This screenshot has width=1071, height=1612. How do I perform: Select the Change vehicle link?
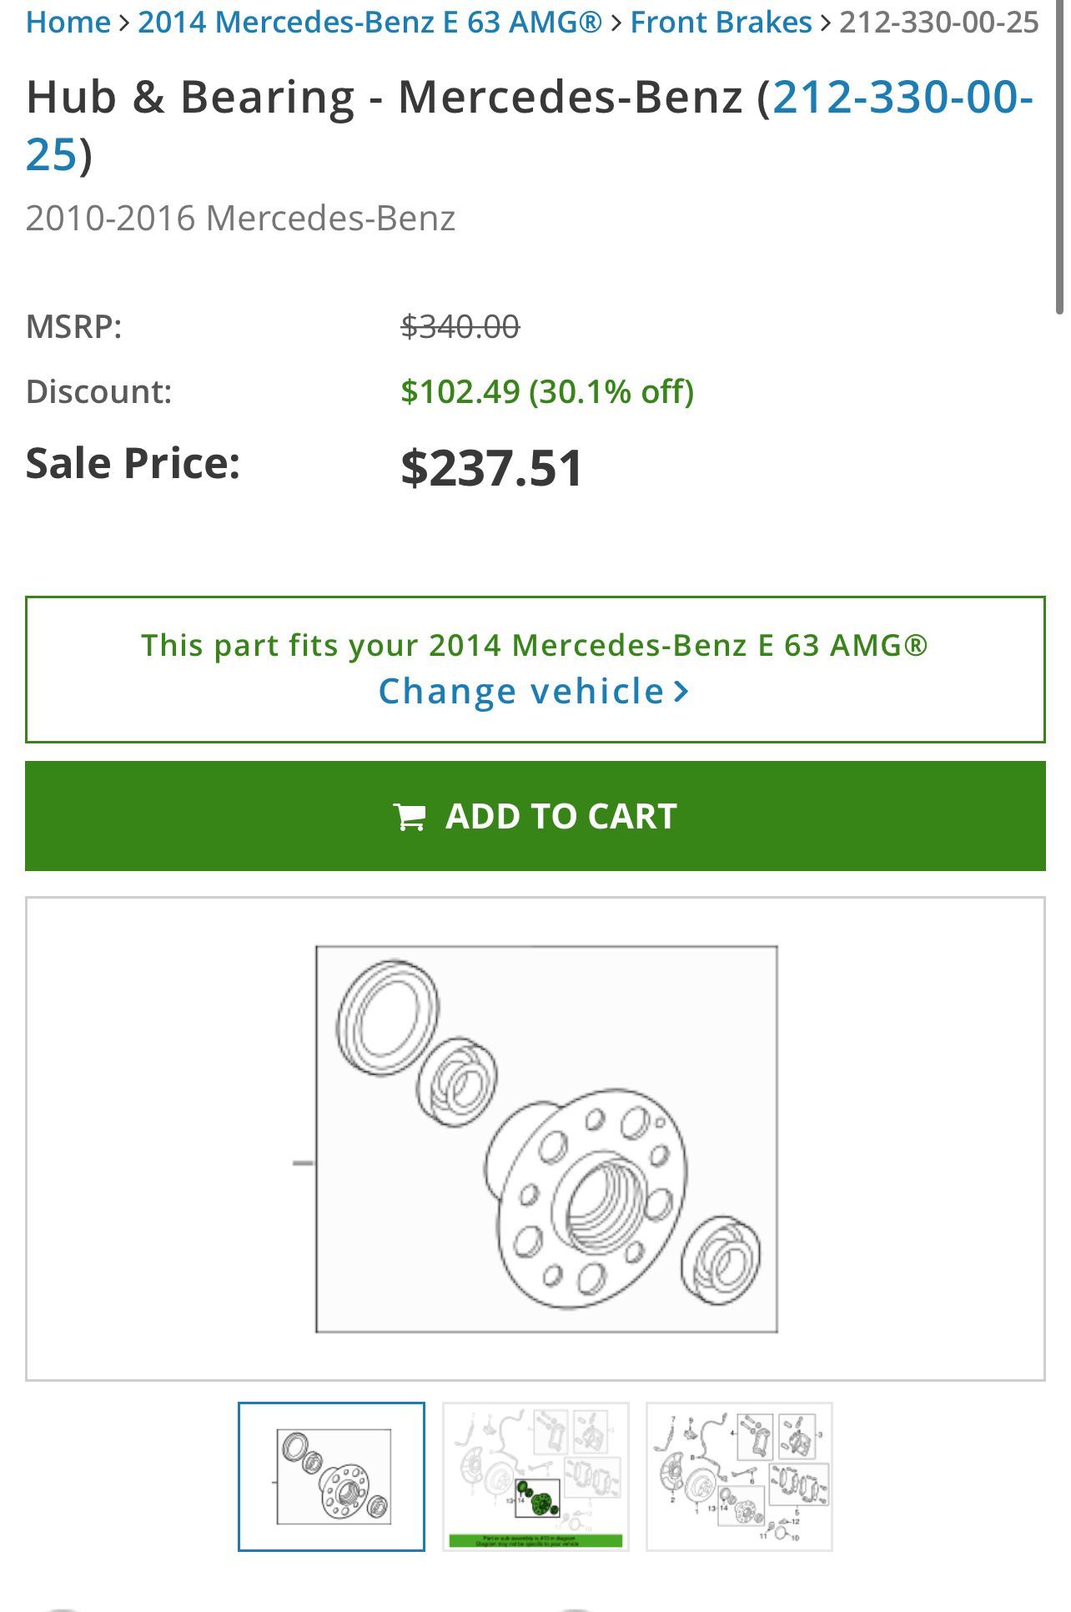point(521,692)
